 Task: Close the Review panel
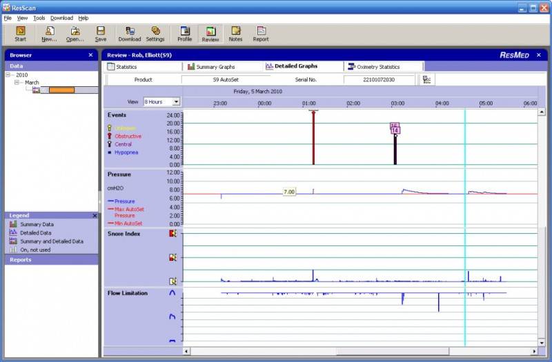[539, 55]
